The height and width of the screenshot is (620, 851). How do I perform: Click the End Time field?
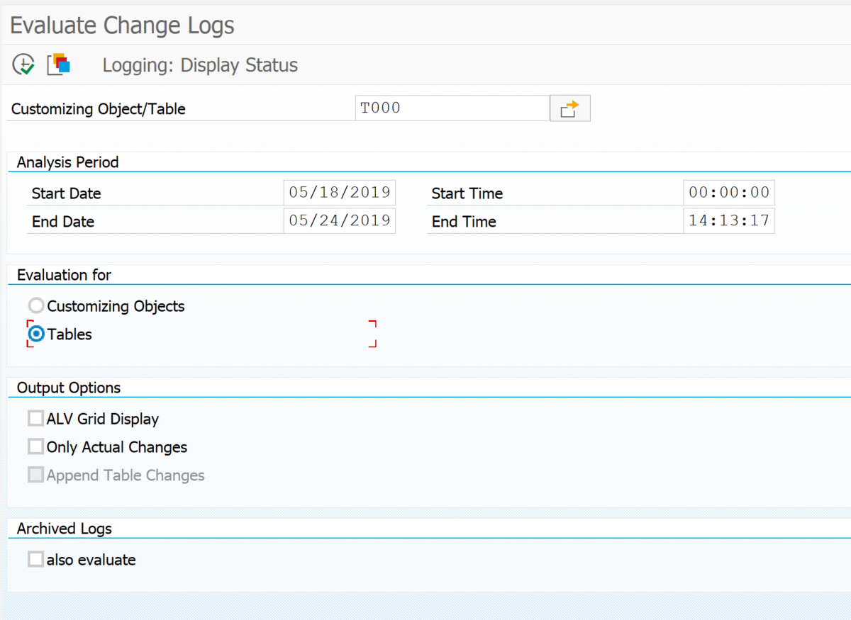click(x=729, y=221)
